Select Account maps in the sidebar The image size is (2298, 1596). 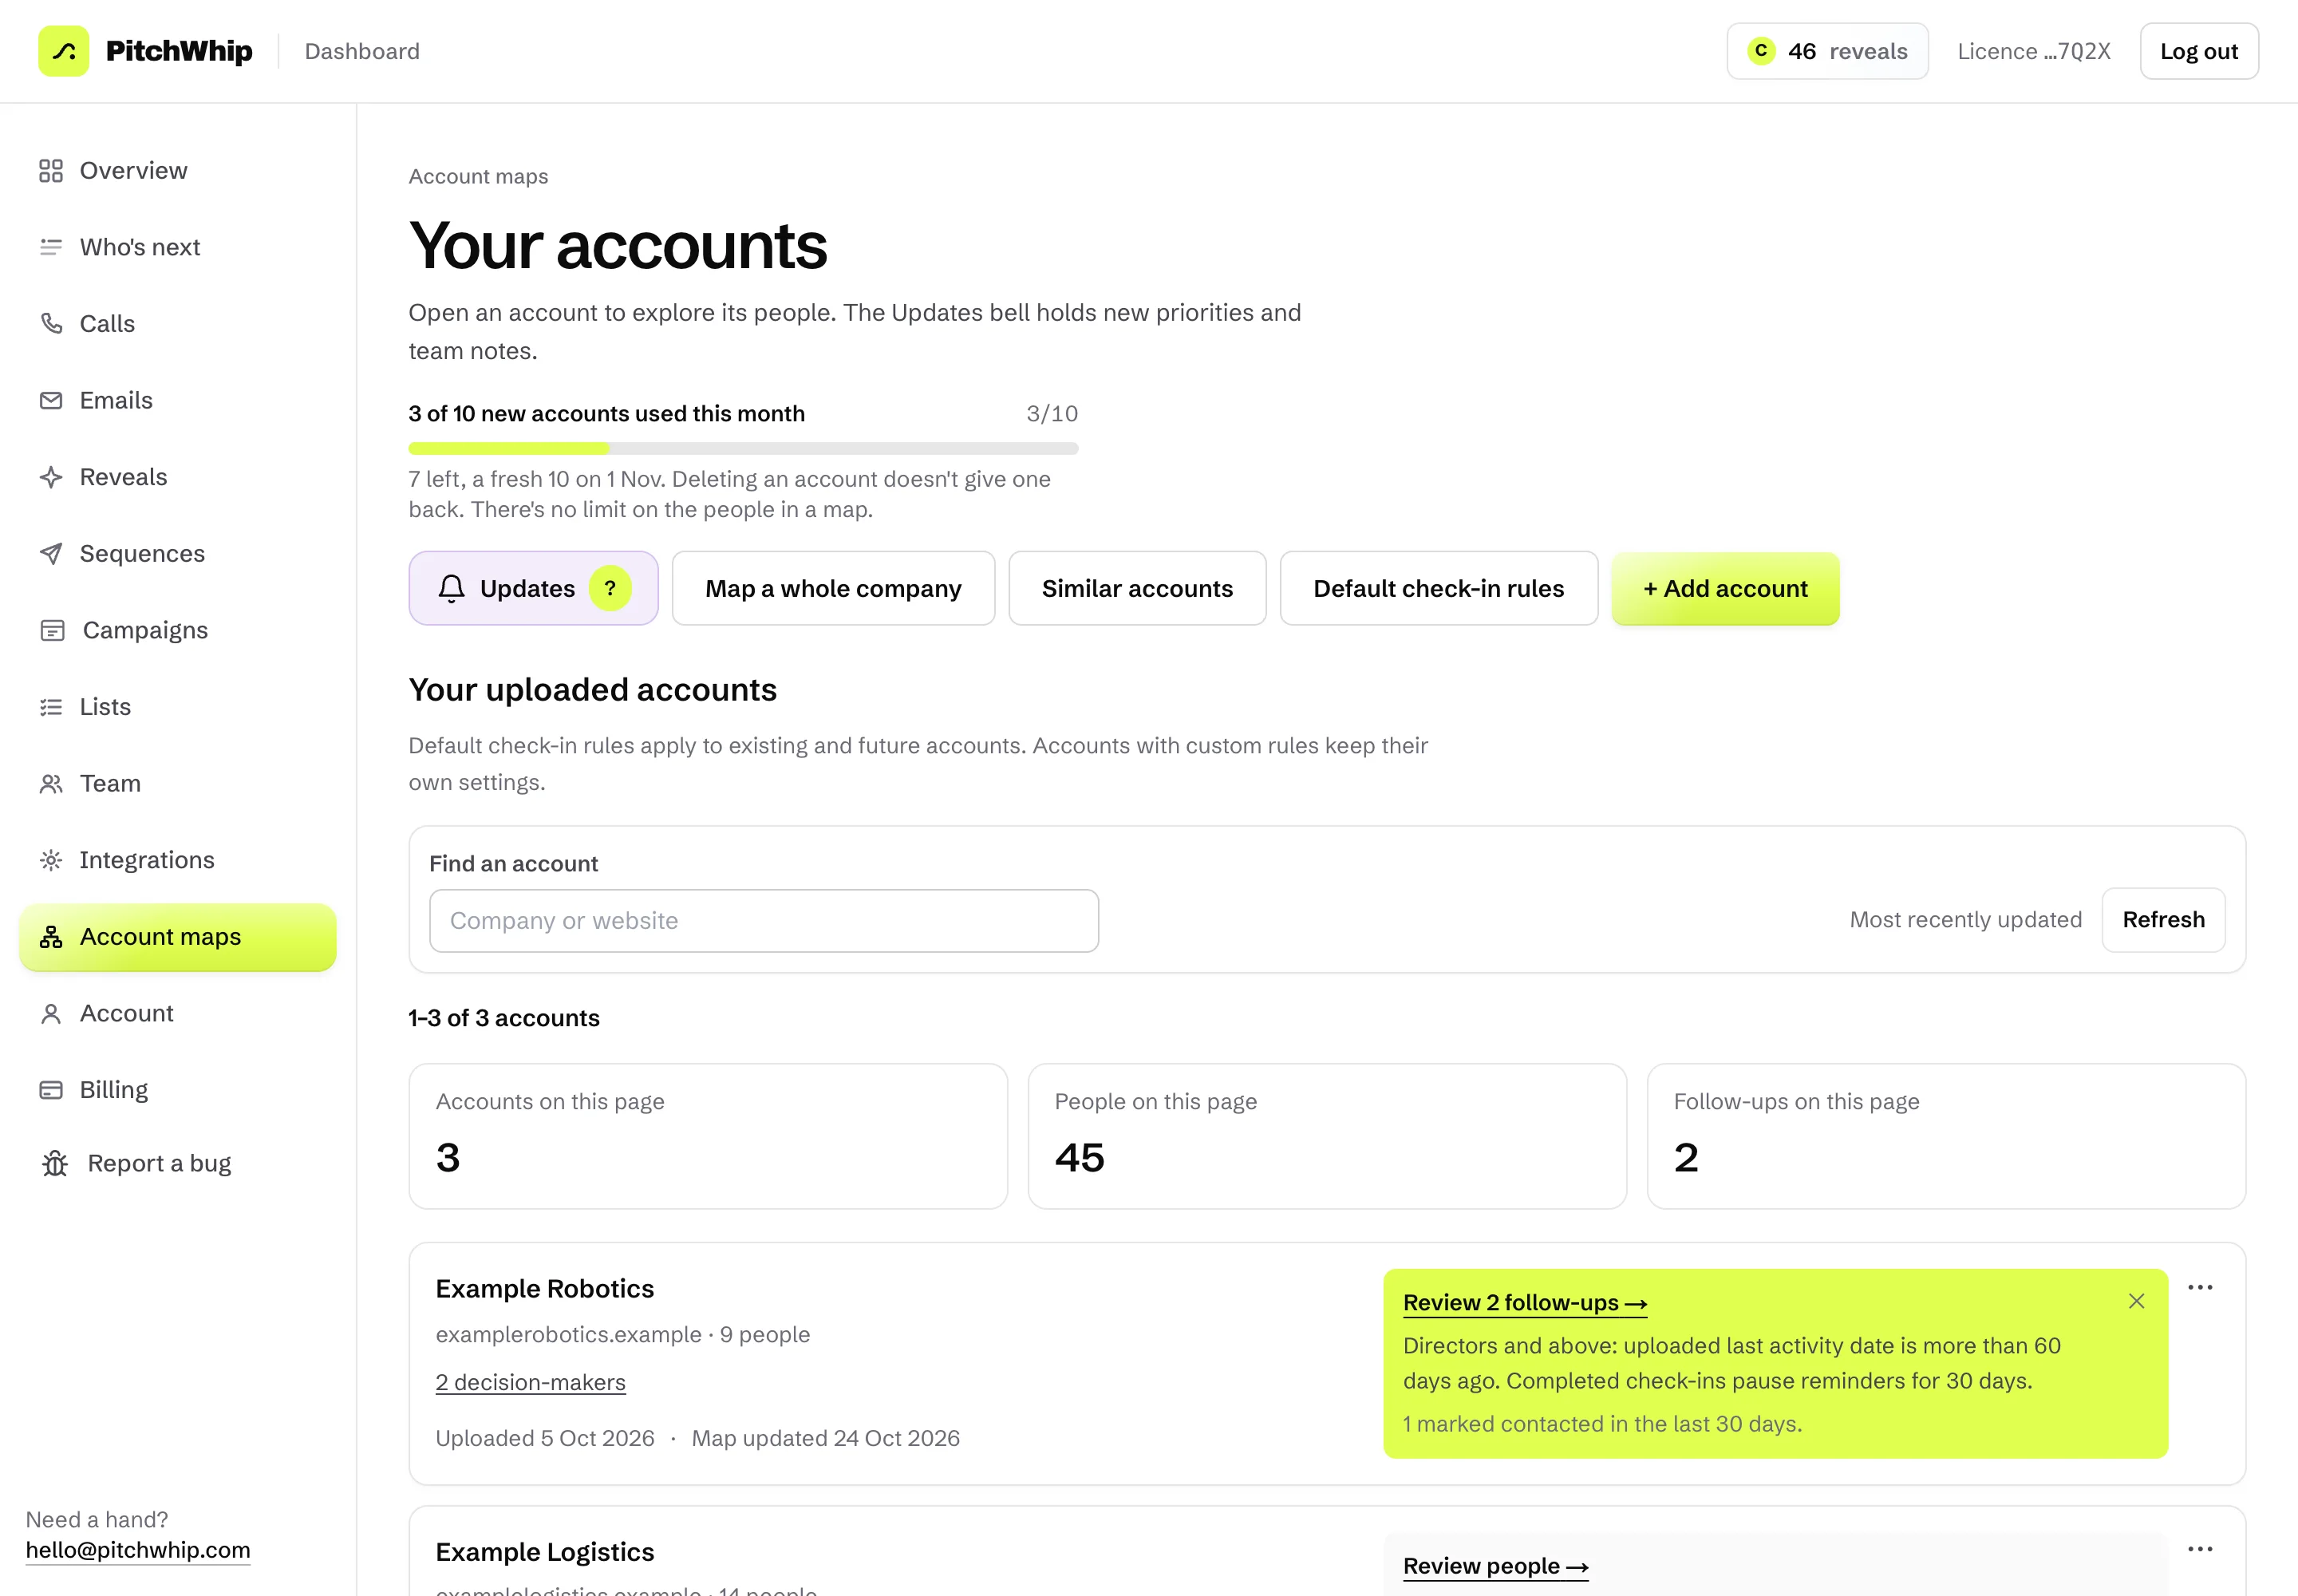(x=178, y=937)
